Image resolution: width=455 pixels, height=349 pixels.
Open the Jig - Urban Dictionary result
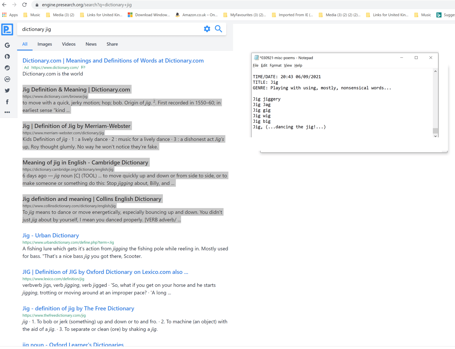[51, 235]
